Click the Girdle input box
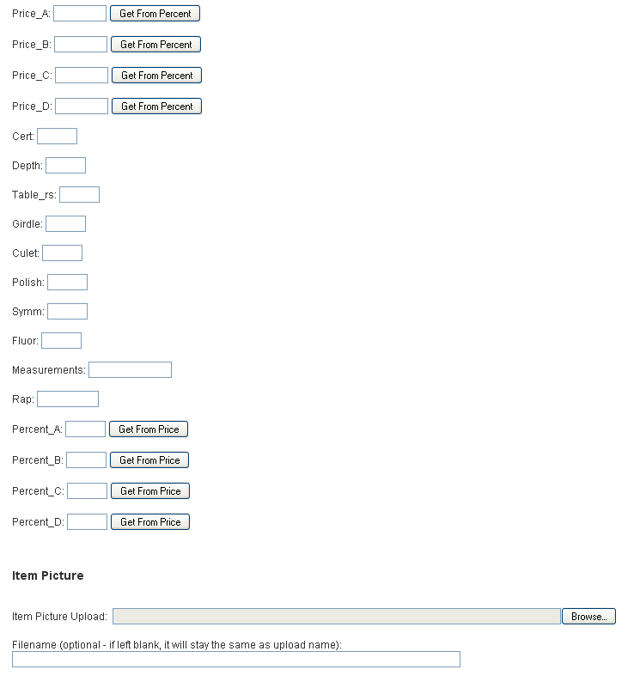The image size is (628, 694). point(65,224)
